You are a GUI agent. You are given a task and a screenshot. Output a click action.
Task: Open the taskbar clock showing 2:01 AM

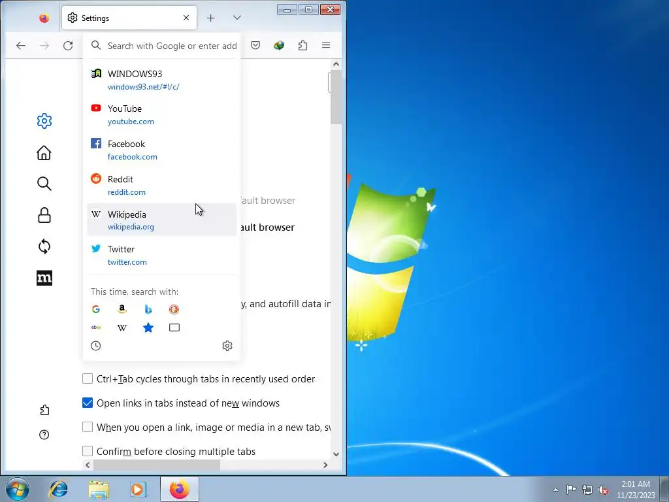[636, 490]
